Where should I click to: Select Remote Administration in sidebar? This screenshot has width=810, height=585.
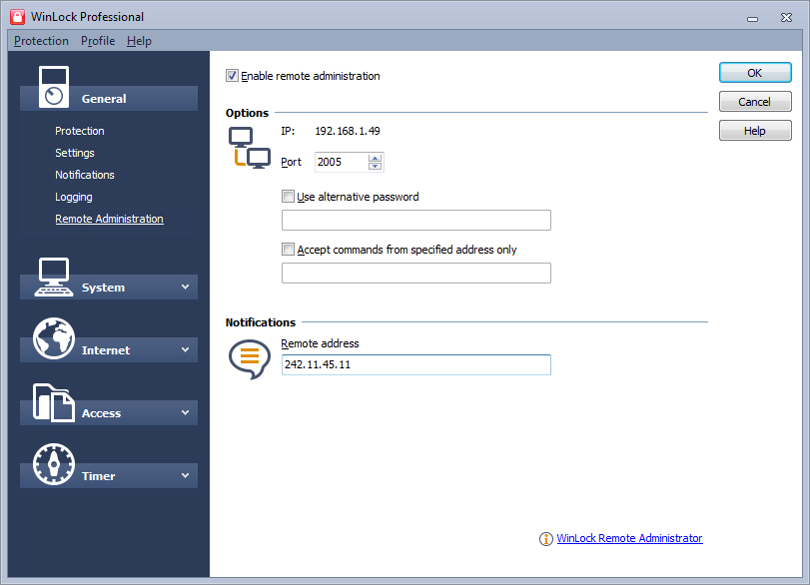click(x=109, y=219)
